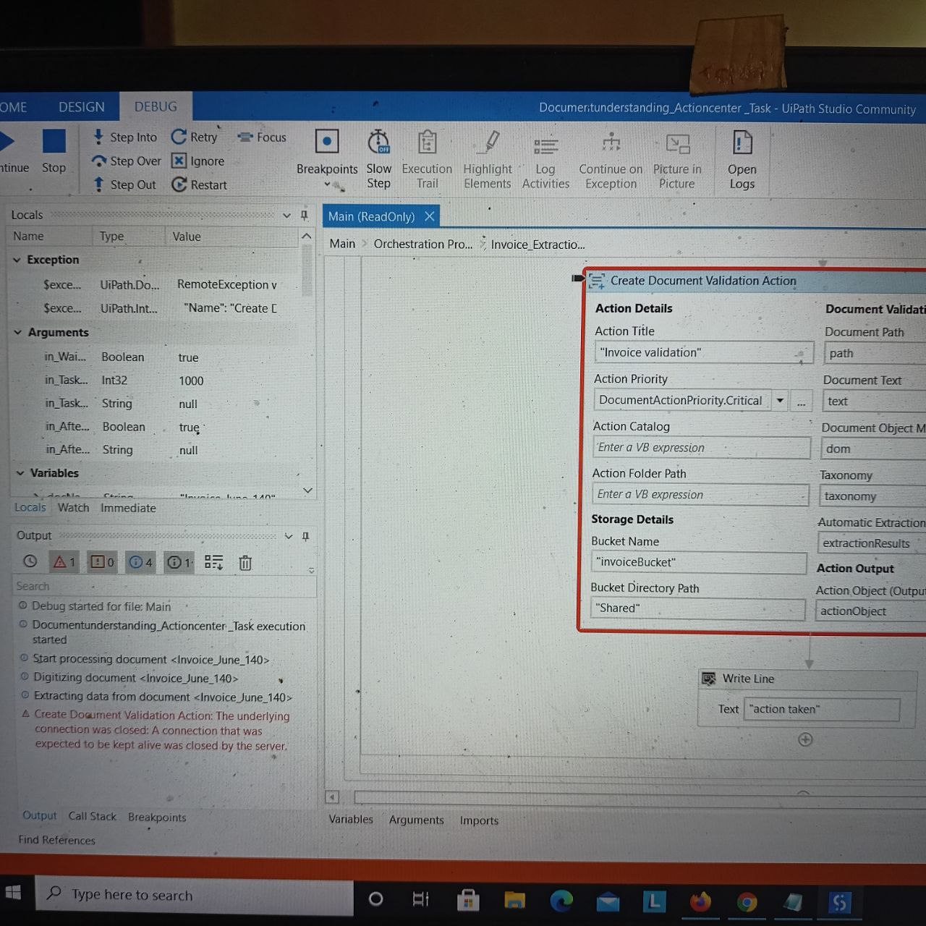
Task: Toggle the 4-message info filter in Output
Action: [140, 562]
